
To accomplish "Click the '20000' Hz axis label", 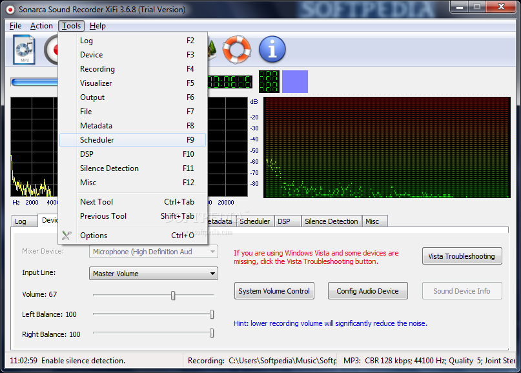I will 226,202.
